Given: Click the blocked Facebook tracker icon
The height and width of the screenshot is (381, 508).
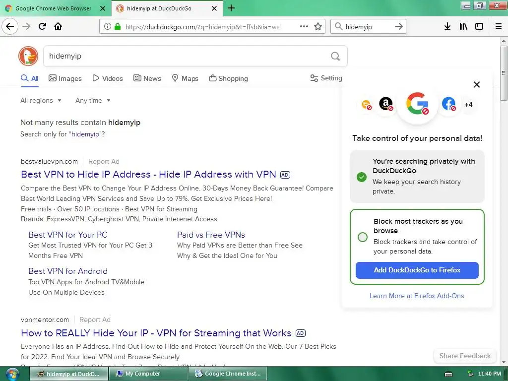Looking at the screenshot, I should (x=448, y=104).
